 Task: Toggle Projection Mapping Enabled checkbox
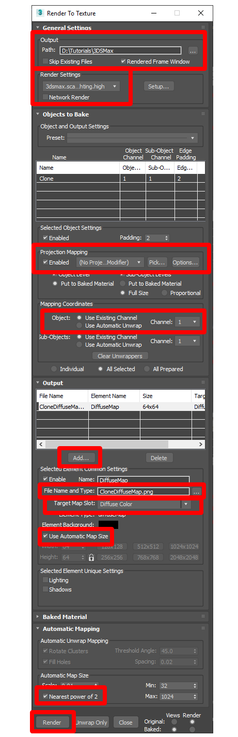click(x=45, y=262)
